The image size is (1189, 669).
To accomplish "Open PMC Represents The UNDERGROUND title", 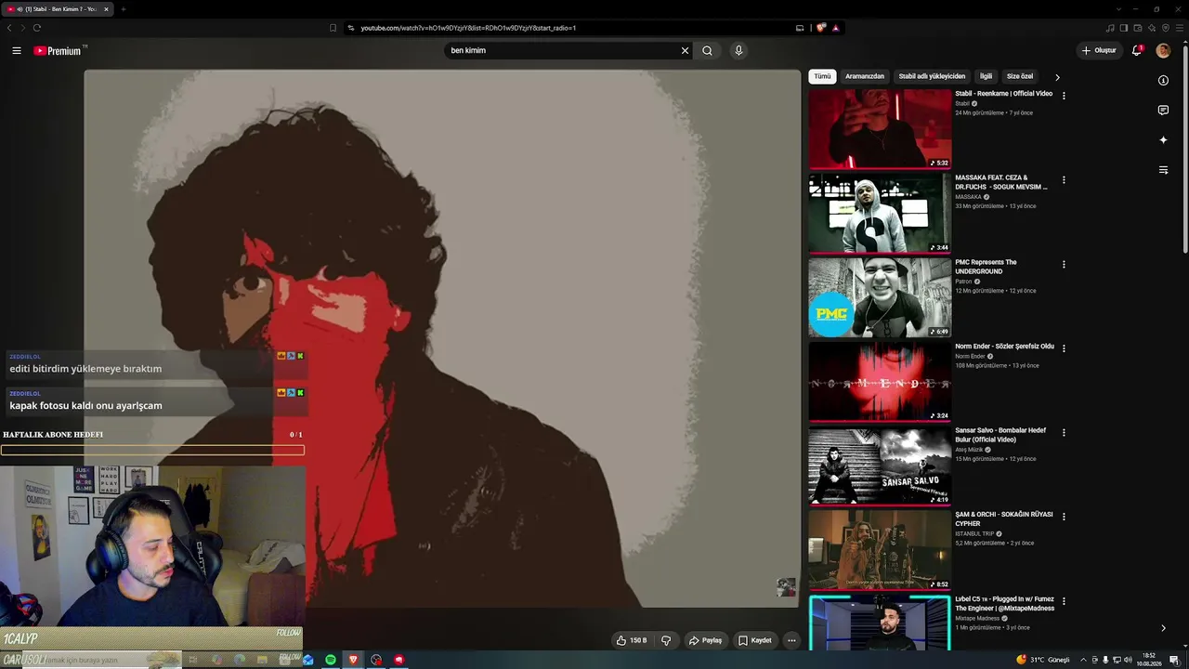I will point(986,267).
